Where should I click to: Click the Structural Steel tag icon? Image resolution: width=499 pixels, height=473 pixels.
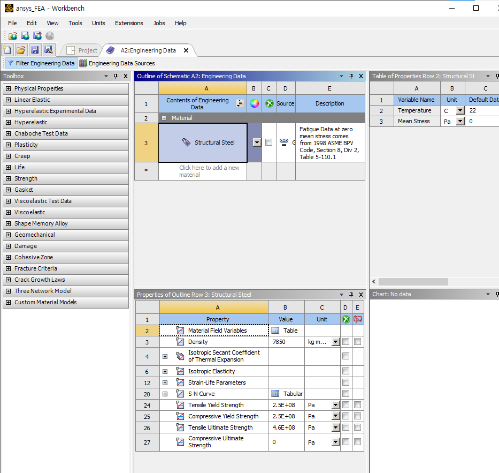tap(186, 142)
